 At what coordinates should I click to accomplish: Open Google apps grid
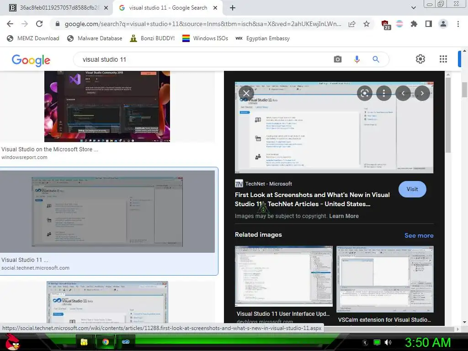443,59
